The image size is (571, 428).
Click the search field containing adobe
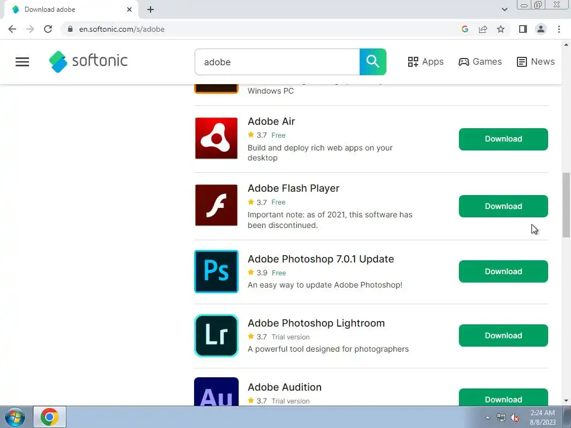(x=277, y=62)
